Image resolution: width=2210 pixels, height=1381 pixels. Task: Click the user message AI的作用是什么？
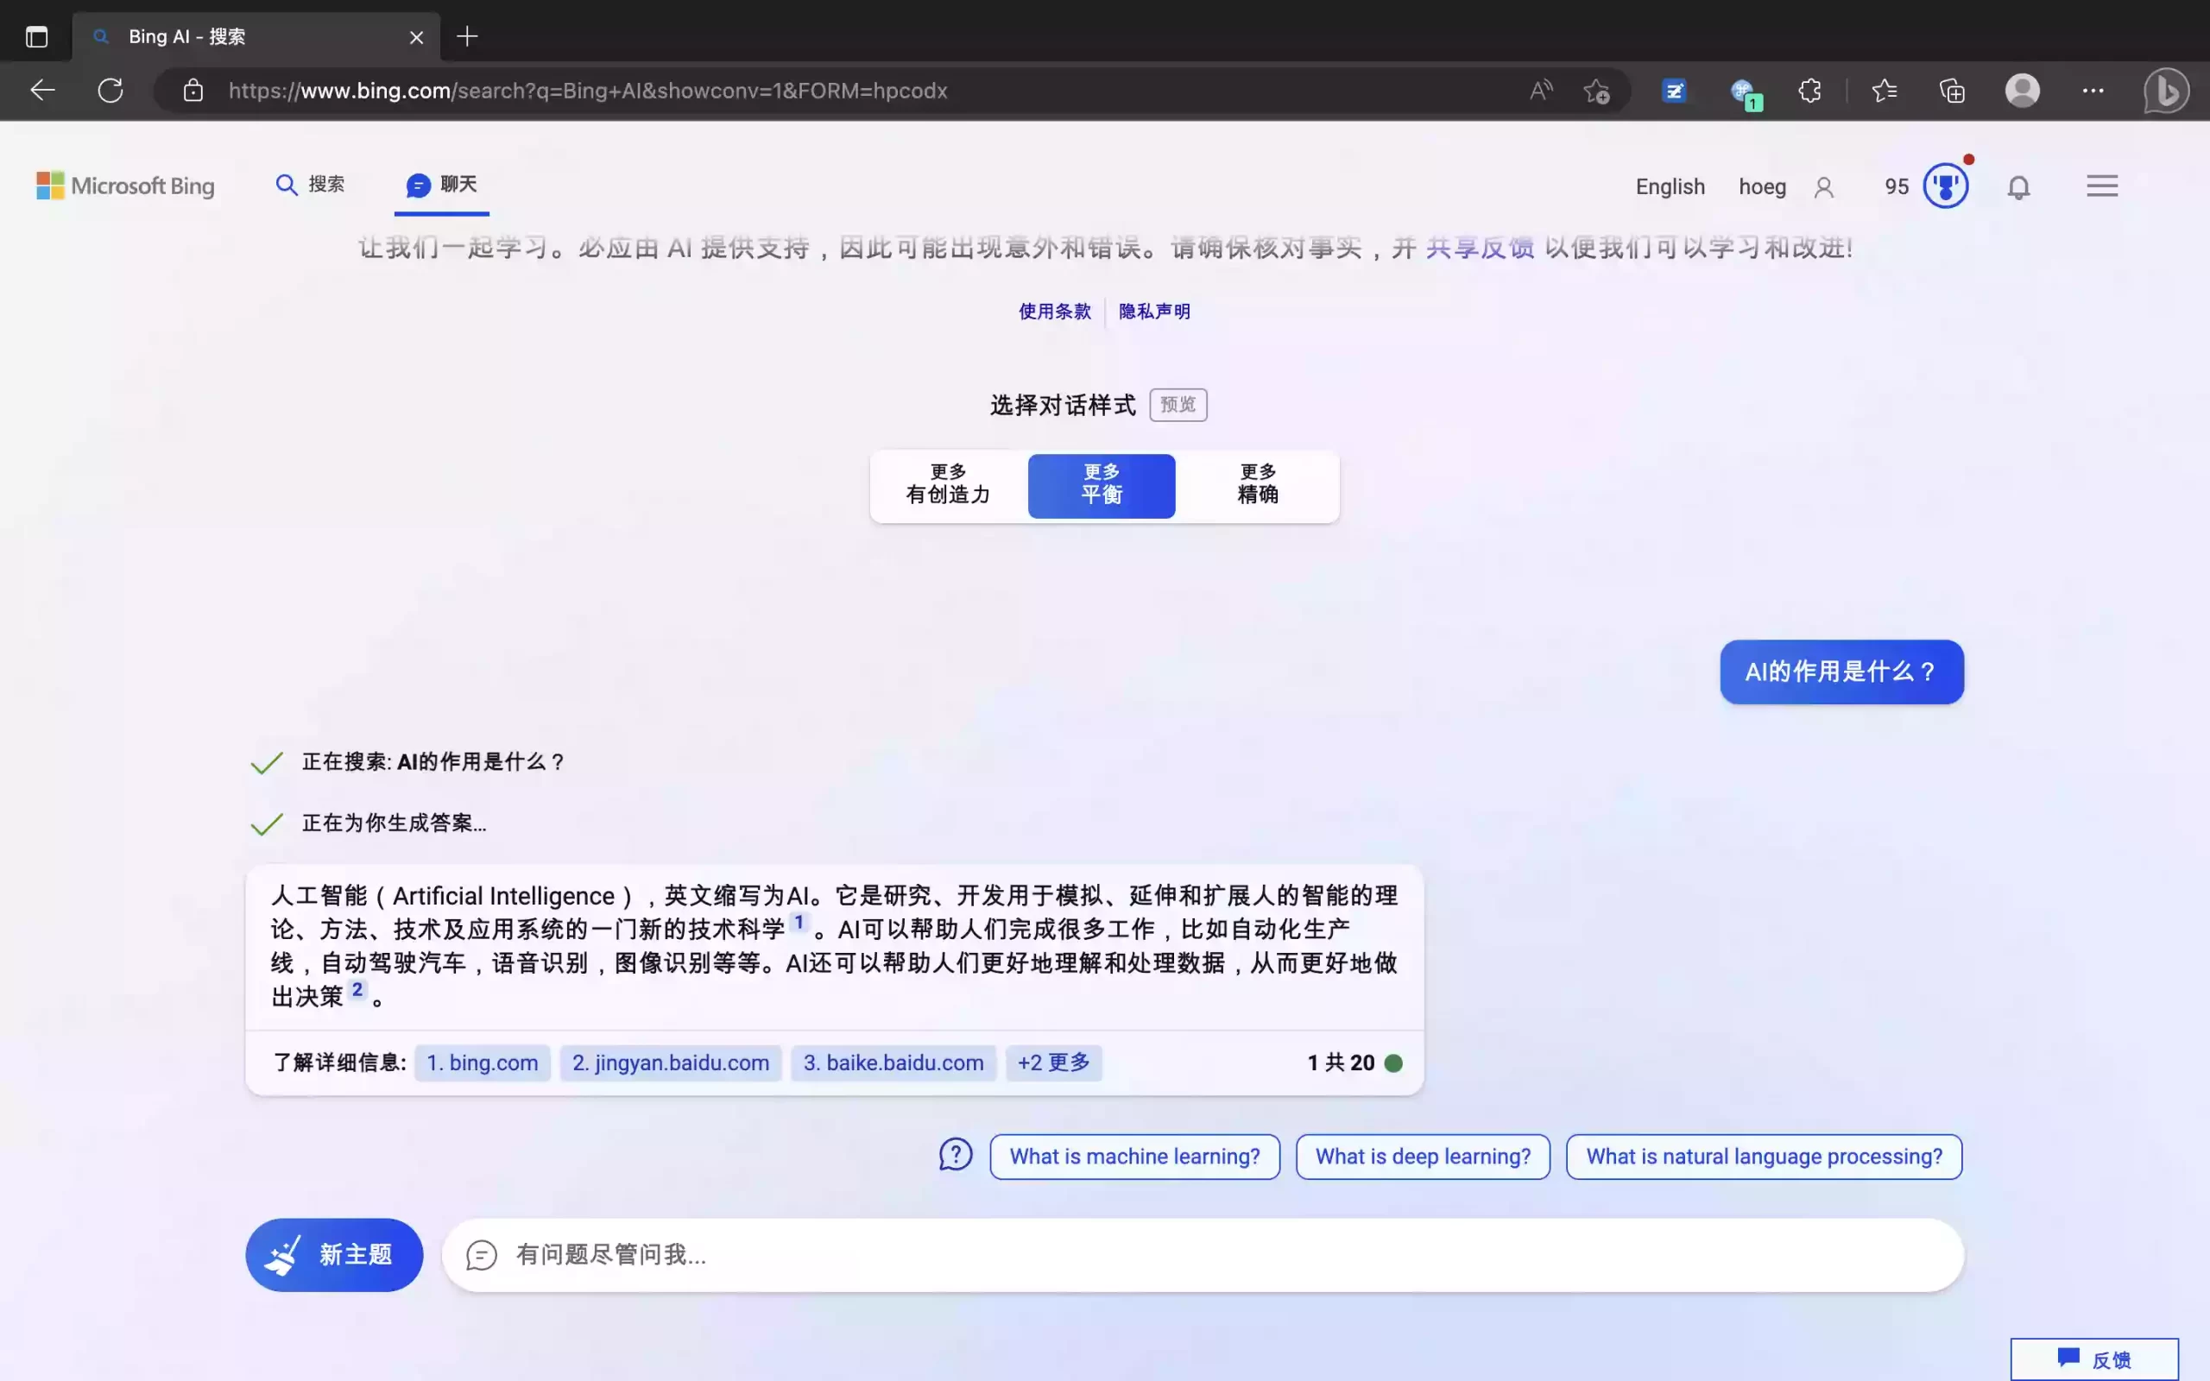(x=1841, y=672)
